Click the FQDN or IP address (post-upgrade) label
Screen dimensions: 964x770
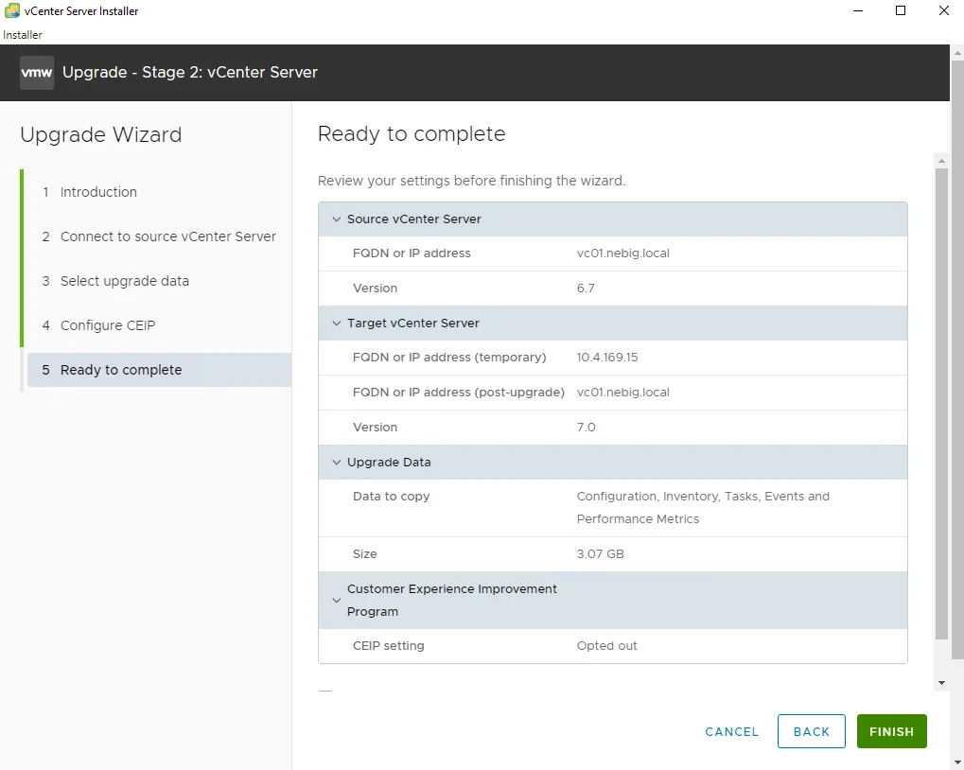coord(459,392)
